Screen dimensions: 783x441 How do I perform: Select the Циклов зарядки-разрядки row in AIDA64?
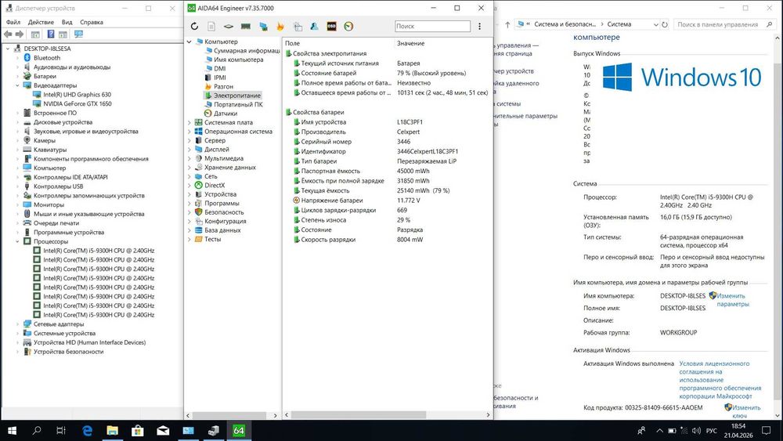coord(388,210)
